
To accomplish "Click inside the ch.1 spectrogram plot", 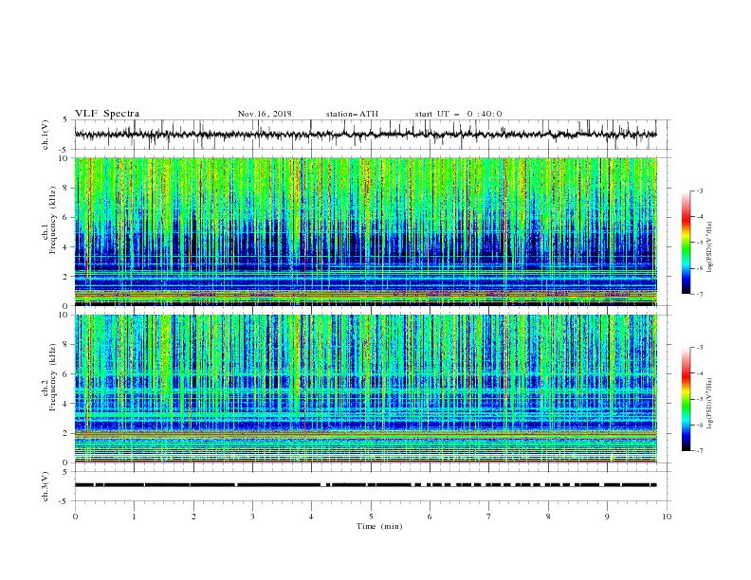I will (365, 231).
